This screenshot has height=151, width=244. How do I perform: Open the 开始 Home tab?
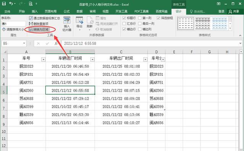[x=22, y=11]
